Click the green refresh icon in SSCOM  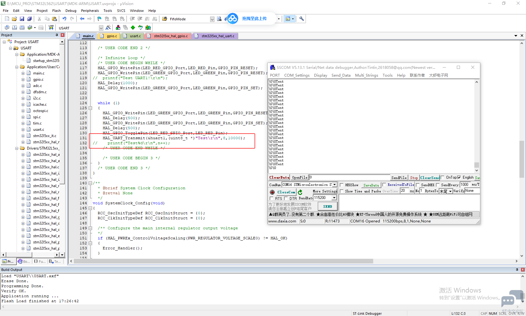(300, 192)
